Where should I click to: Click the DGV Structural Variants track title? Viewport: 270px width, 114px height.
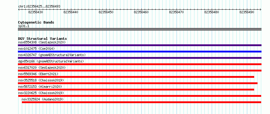point(42,39)
